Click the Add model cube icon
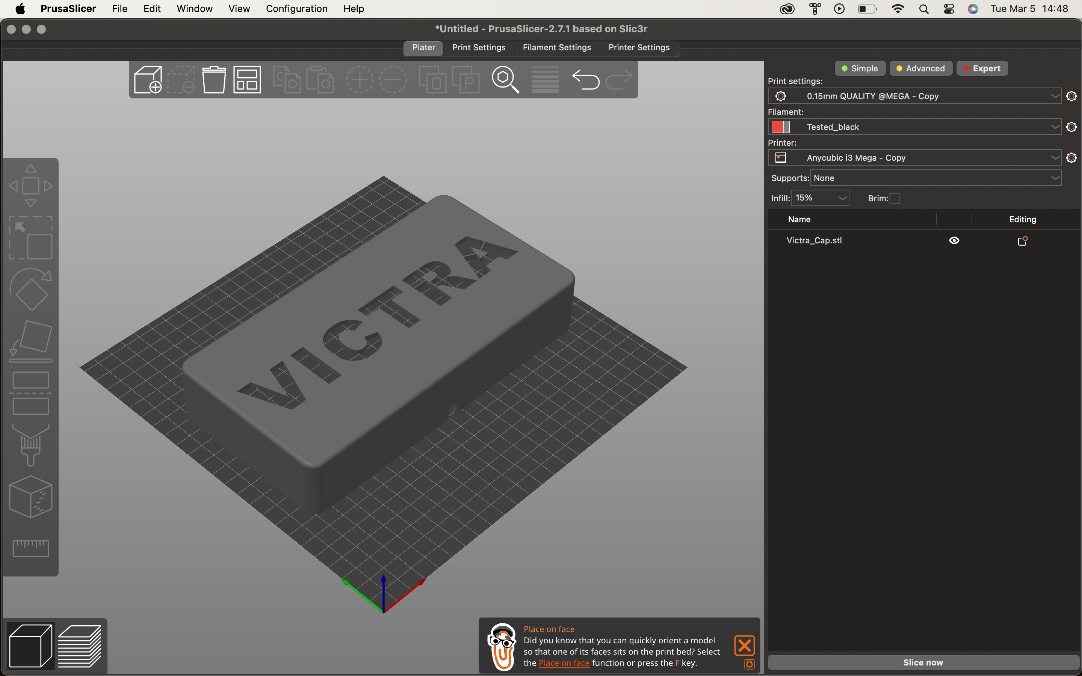This screenshot has height=676, width=1082. (148, 80)
